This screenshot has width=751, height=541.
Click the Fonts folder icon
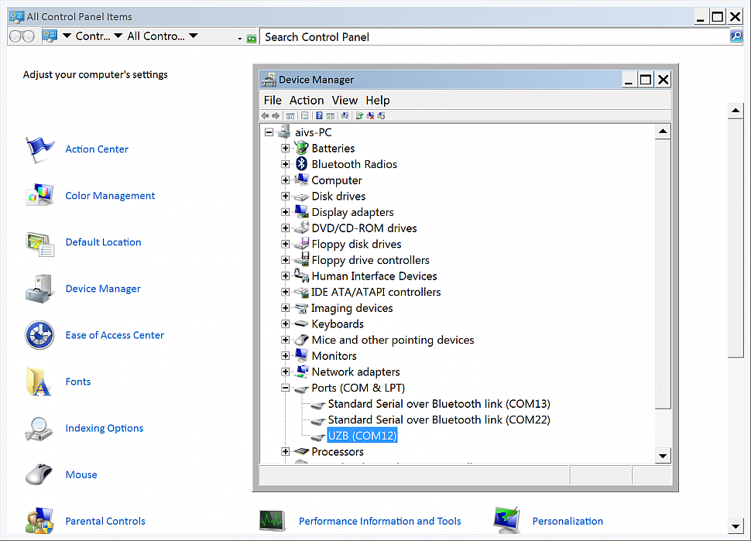point(39,382)
